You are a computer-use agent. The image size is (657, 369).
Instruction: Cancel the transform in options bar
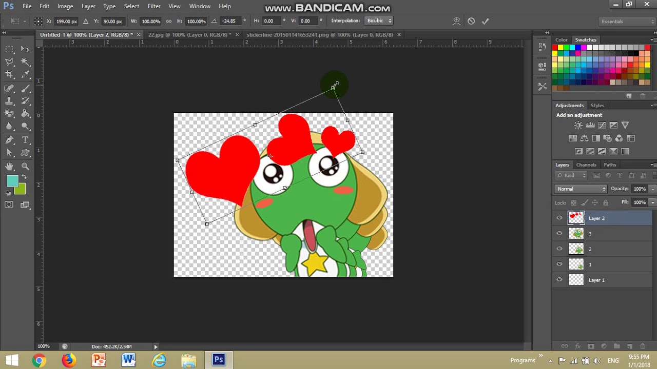click(x=471, y=21)
